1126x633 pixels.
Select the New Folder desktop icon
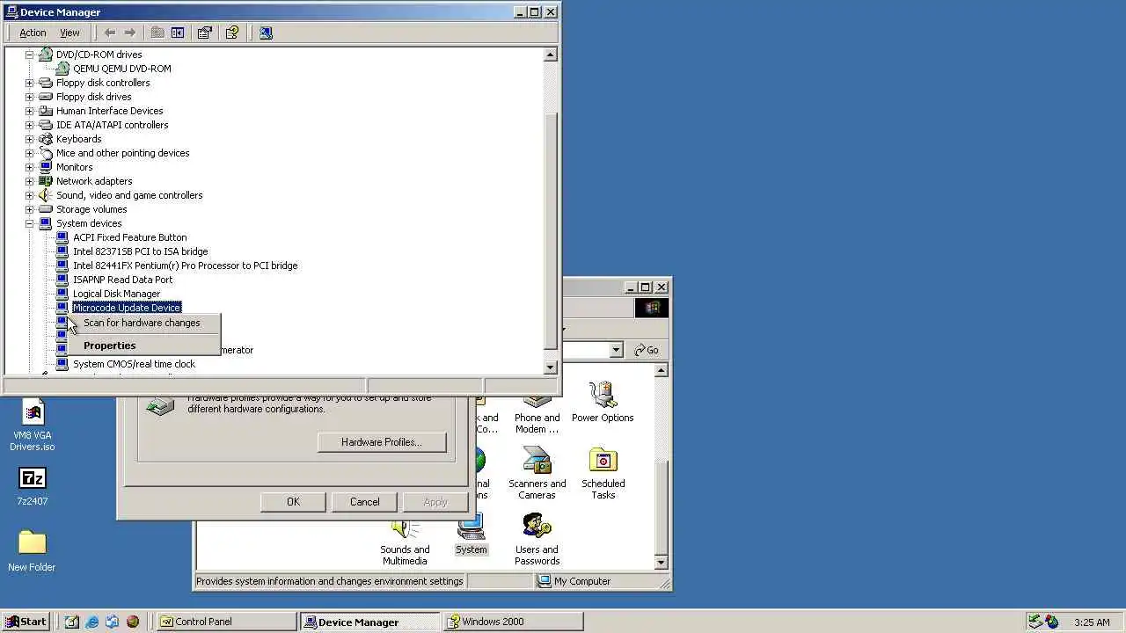[32, 551]
